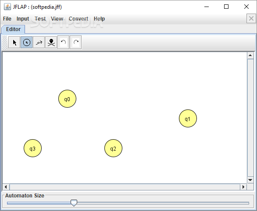This screenshot has height=211, width=257.
Task: Open the File menu
Action: pyautogui.click(x=7, y=19)
